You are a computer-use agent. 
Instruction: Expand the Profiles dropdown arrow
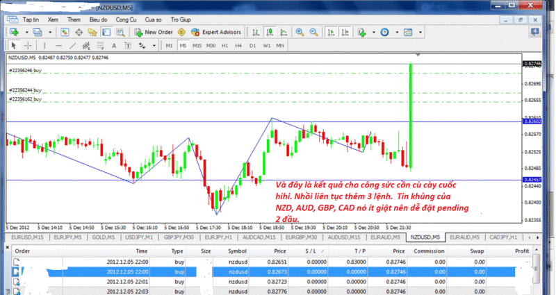coord(50,32)
